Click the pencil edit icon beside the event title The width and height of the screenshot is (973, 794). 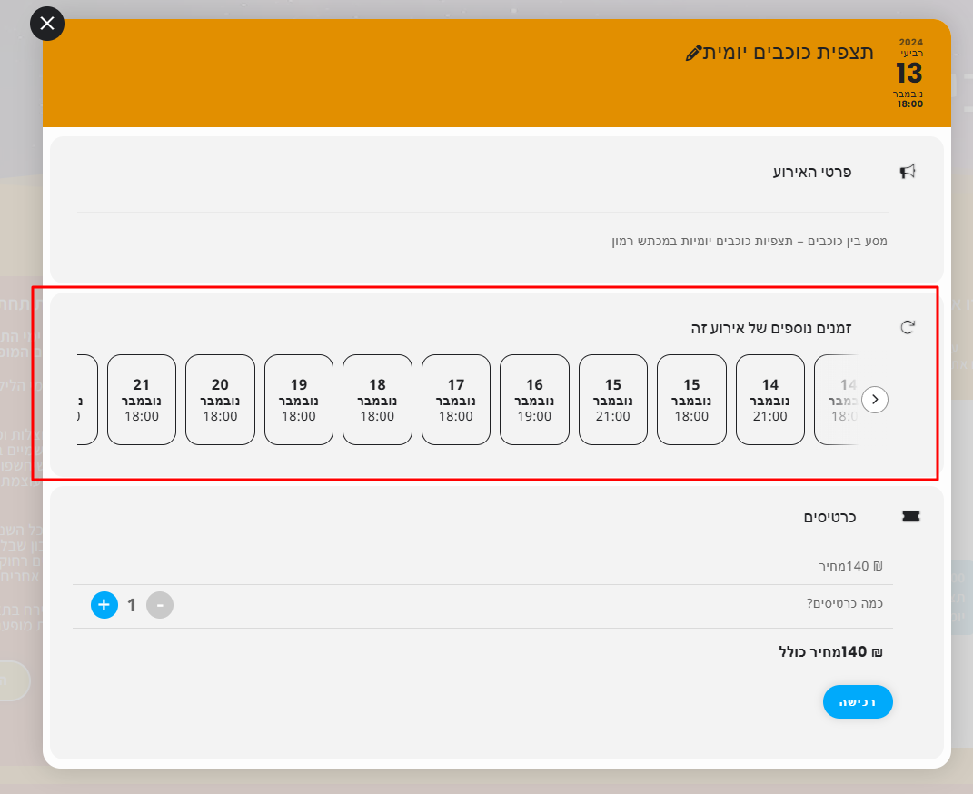point(693,54)
